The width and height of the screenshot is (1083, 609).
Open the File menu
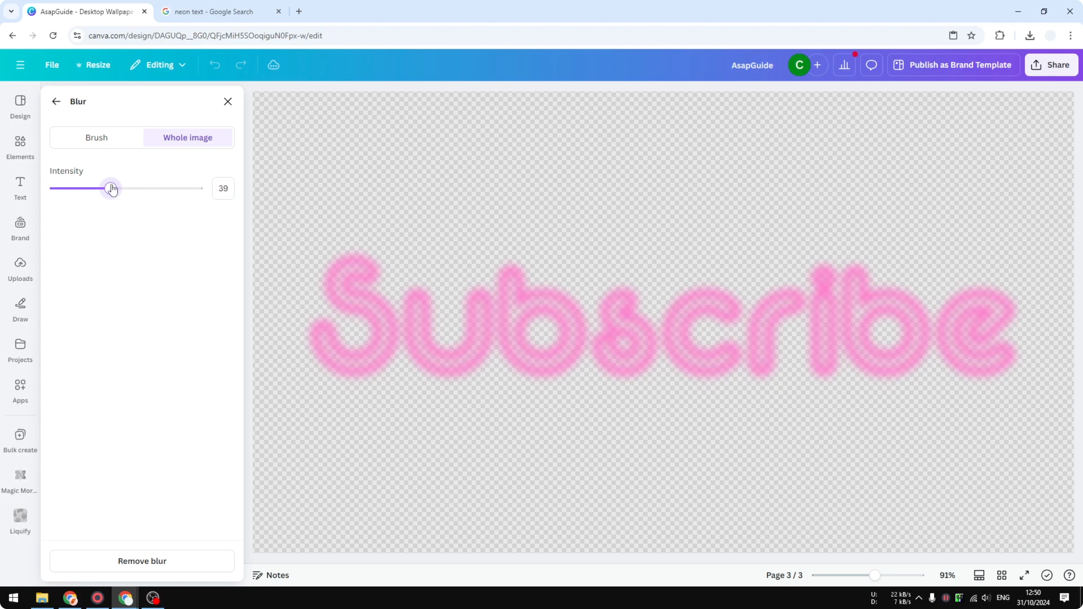click(x=52, y=65)
